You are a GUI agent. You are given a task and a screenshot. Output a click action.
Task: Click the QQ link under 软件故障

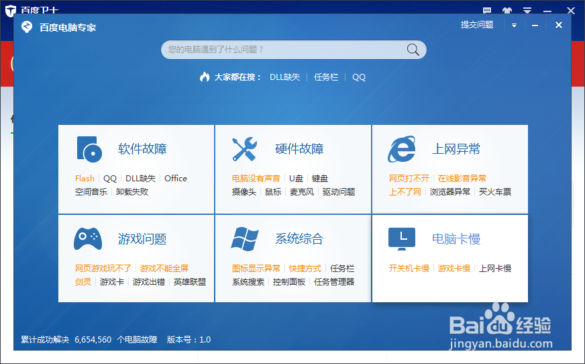point(110,179)
